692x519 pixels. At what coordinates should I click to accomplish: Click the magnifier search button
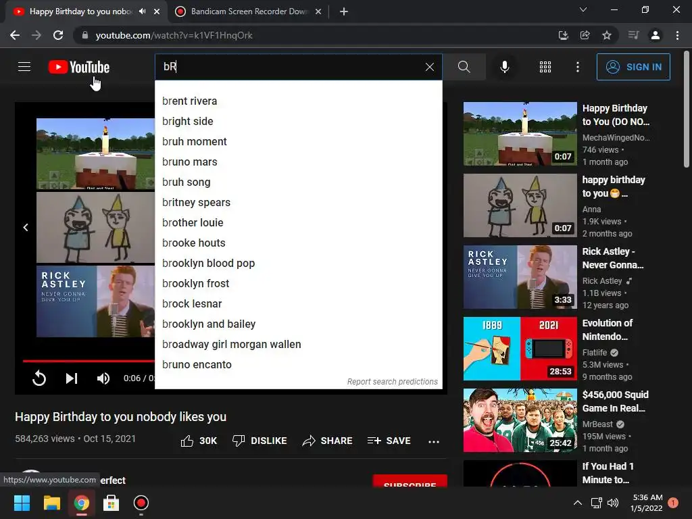click(464, 67)
